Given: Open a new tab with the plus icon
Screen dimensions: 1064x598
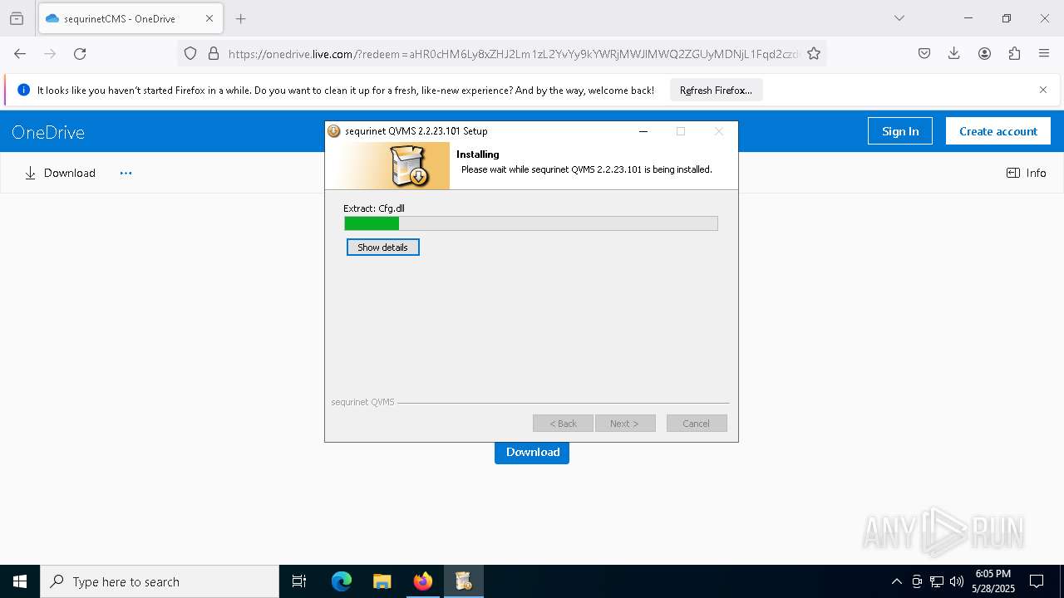Looking at the screenshot, I should 241,18.
